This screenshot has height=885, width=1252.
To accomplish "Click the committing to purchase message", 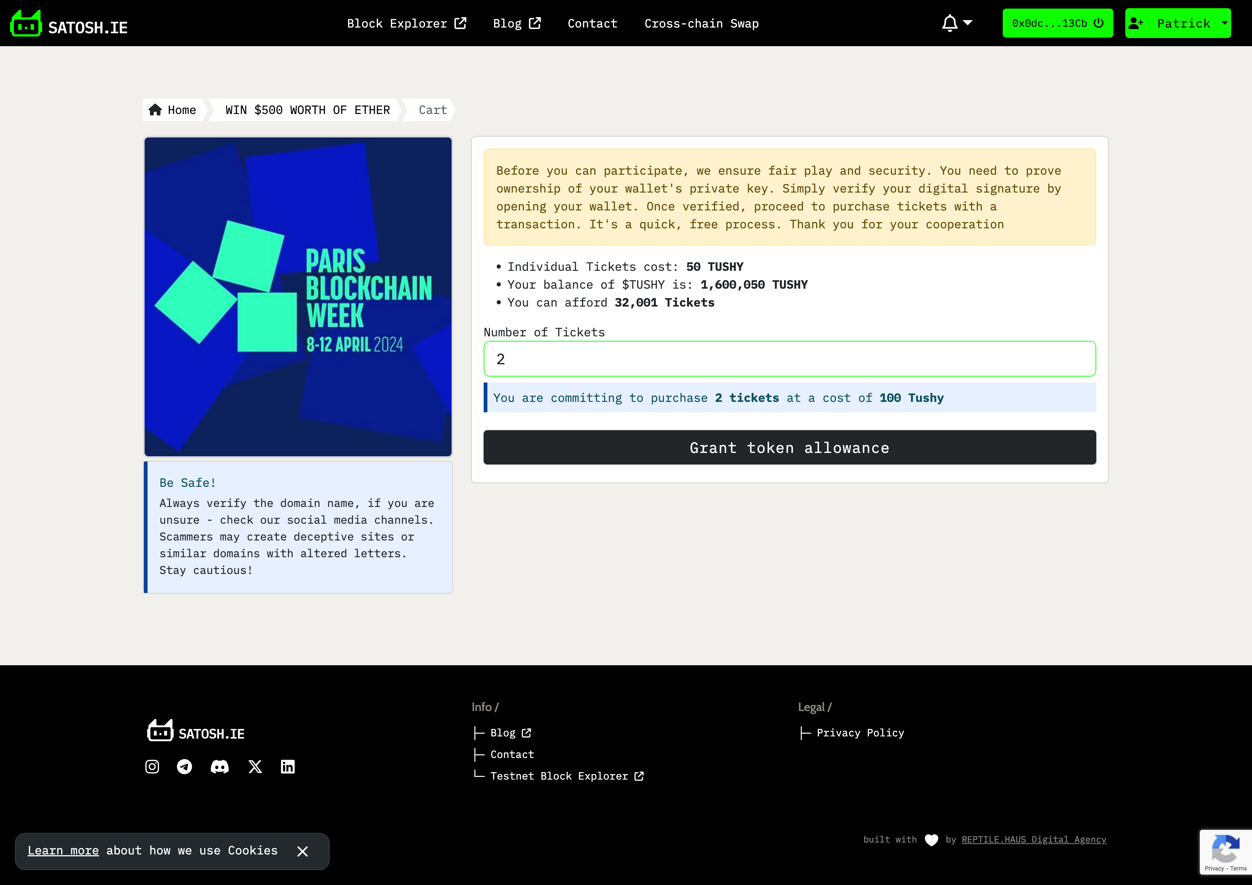I will [790, 398].
